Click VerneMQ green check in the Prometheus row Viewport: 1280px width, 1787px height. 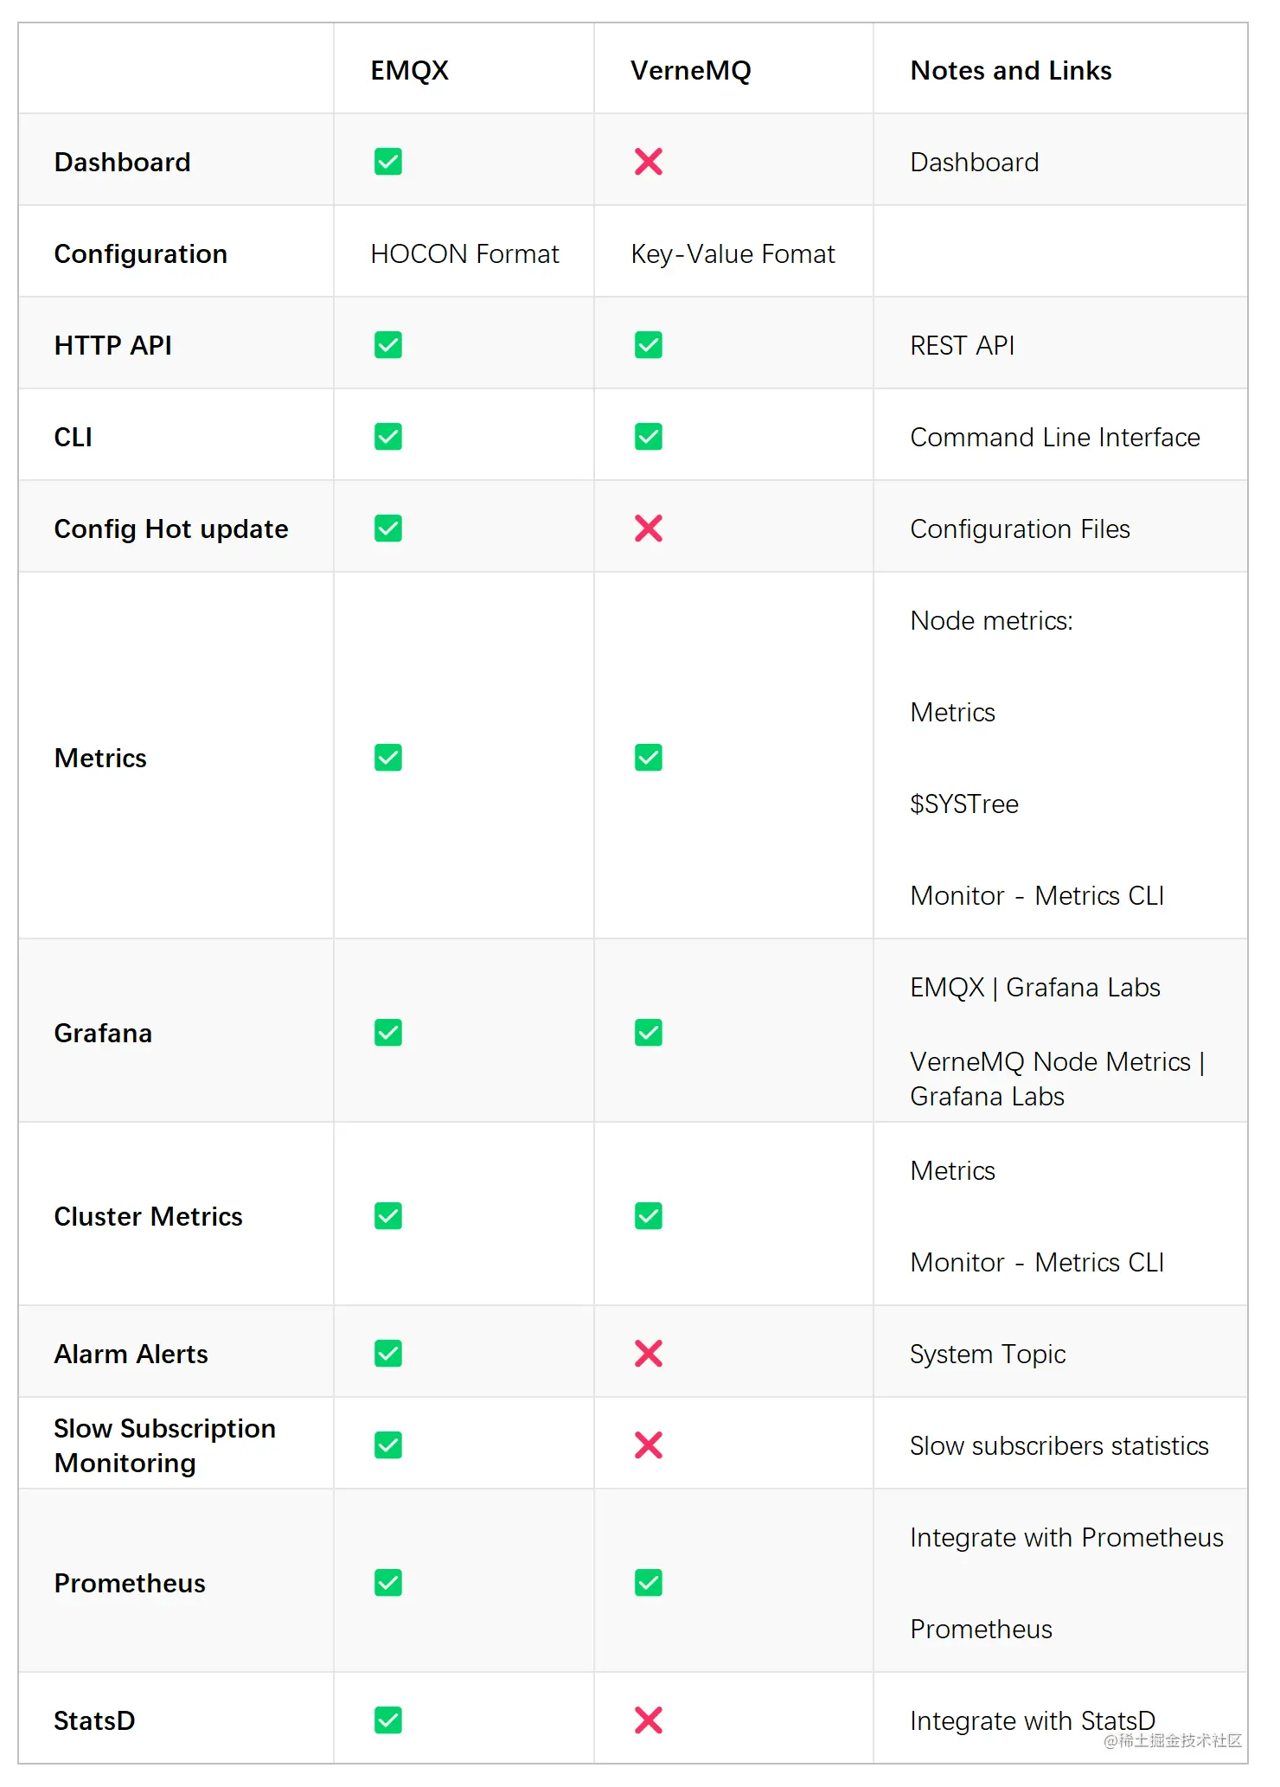point(648,1583)
